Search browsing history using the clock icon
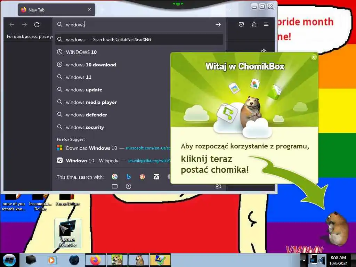Image resolution: width=356 pixels, height=267 pixels. [129, 186]
